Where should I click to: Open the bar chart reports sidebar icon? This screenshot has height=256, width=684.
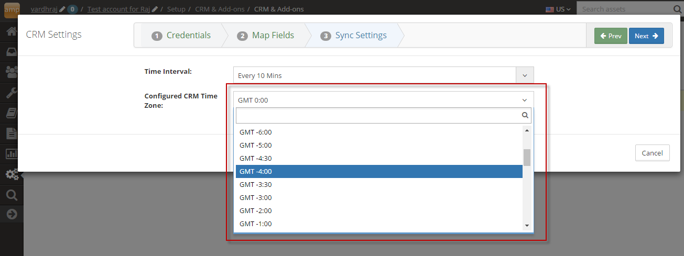point(12,154)
